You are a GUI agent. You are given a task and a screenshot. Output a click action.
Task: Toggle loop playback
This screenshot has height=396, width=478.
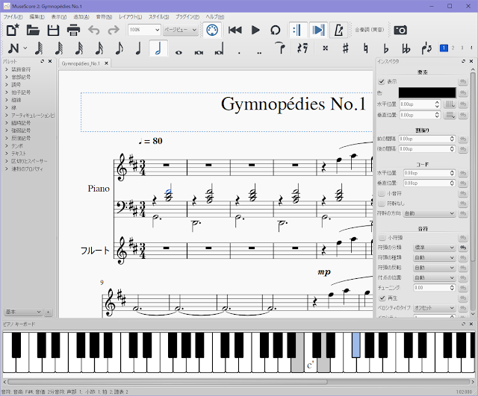(x=276, y=30)
